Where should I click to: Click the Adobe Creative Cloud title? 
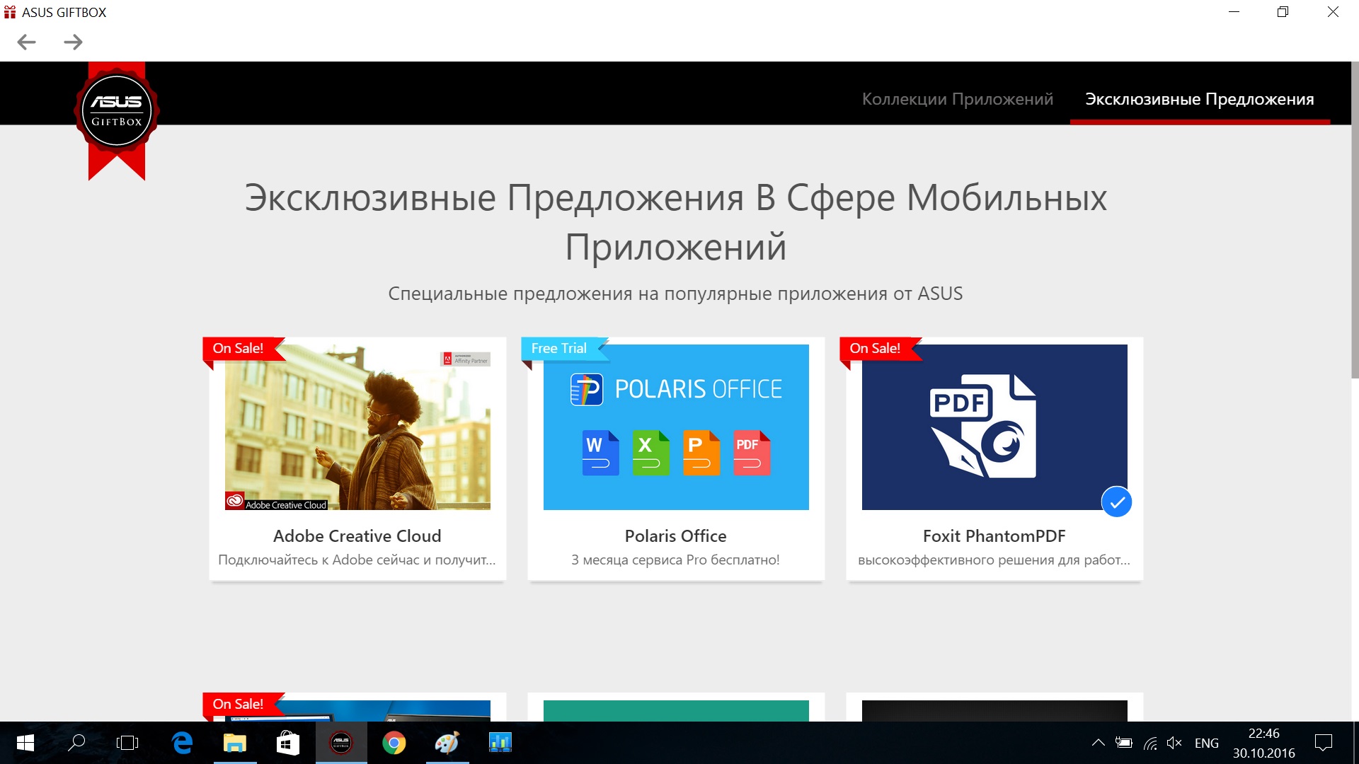357,536
